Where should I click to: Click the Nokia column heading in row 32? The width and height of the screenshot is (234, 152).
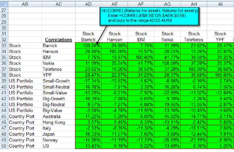click(167, 40)
